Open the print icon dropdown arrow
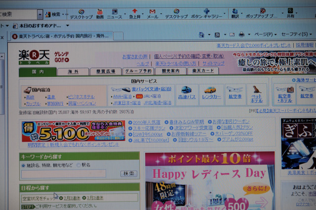Image resolution: width=316 pixels, height=210 pixels. point(249,35)
